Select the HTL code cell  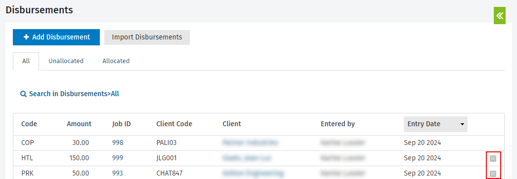(27, 158)
